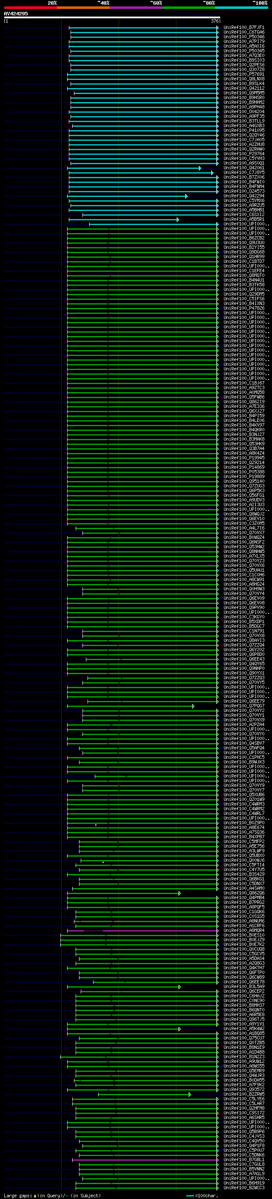This screenshot has height=1199, width=272.
Task: Click the white query sequence ruler bar
Action: [x=112, y=17]
